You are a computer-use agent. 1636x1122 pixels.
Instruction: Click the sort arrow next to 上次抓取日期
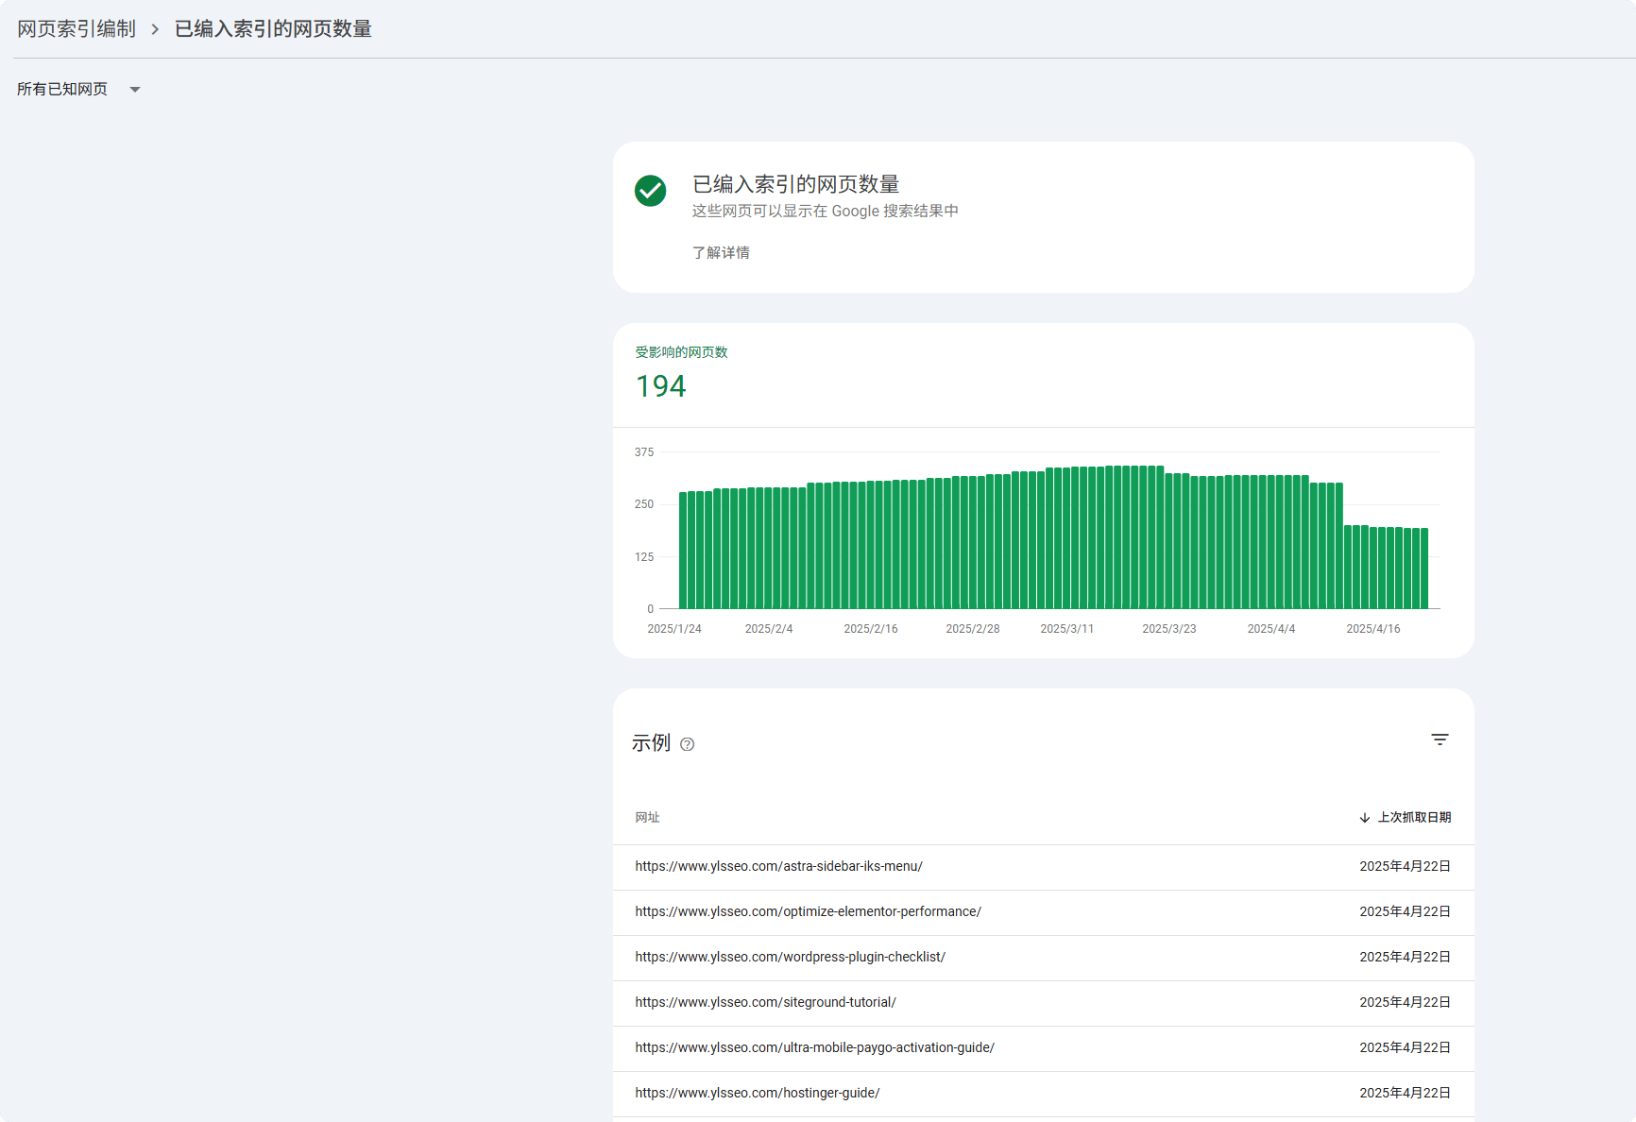pos(1364,818)
